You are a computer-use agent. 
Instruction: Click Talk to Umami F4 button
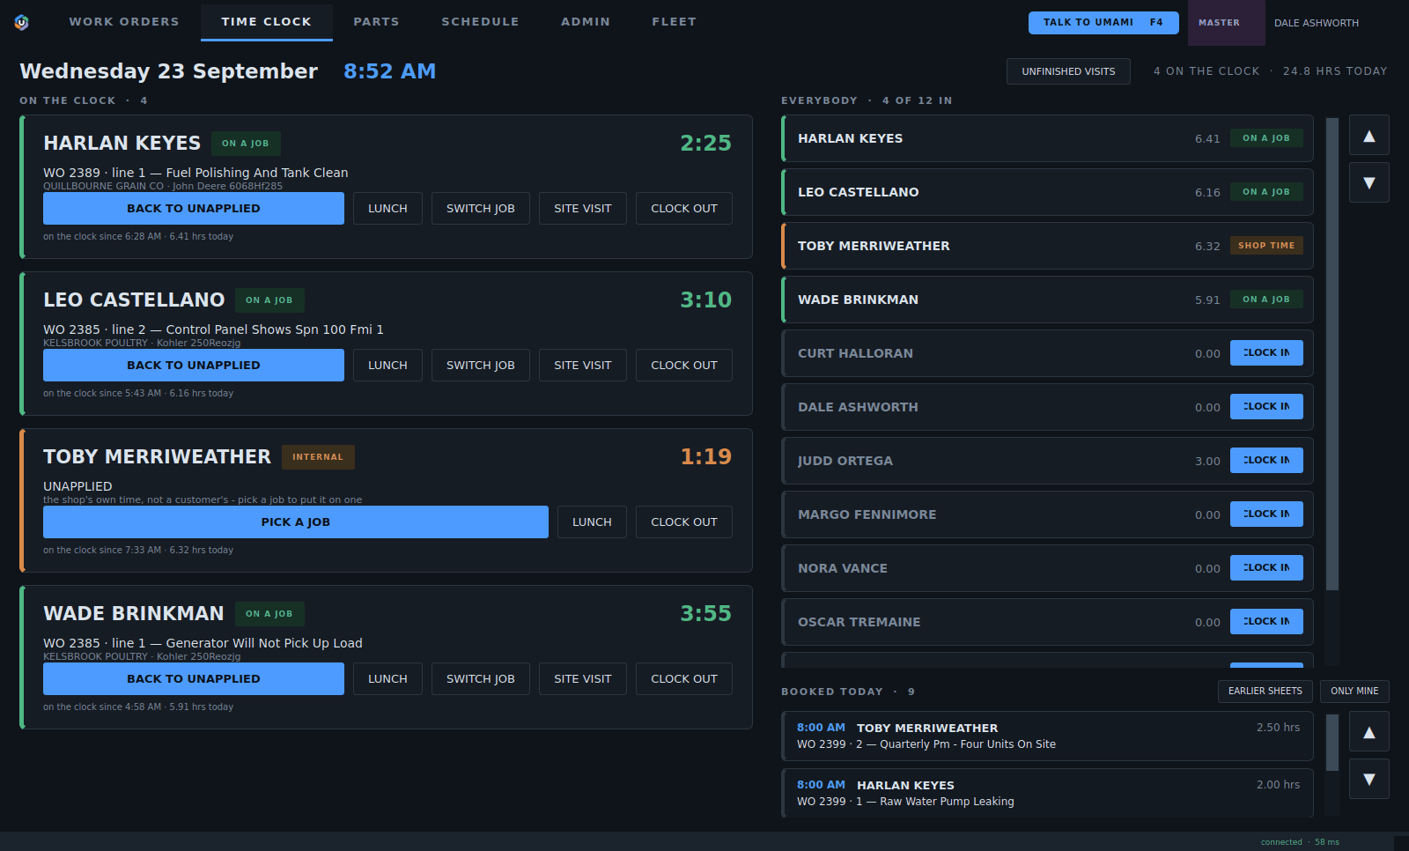pos(1103,23)
